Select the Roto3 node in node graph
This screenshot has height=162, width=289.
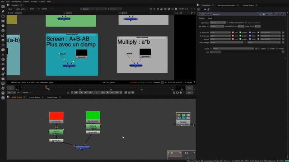(x=56, y=132)
